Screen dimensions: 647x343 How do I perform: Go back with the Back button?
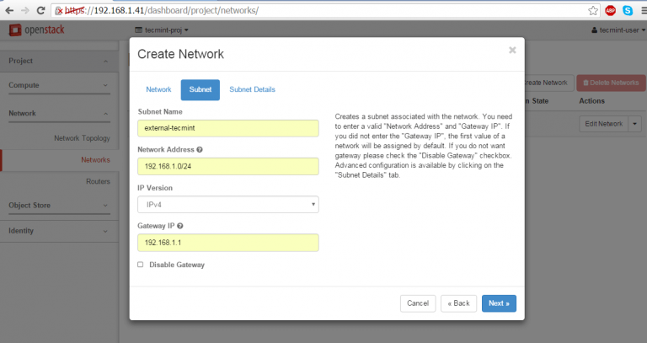(x=458, y=303)
